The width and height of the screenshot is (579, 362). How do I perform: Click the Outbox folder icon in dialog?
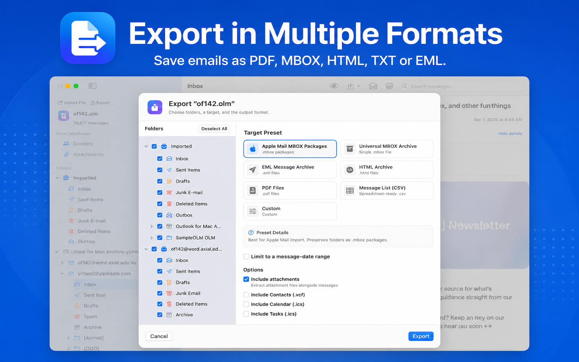tap(169, 215)
